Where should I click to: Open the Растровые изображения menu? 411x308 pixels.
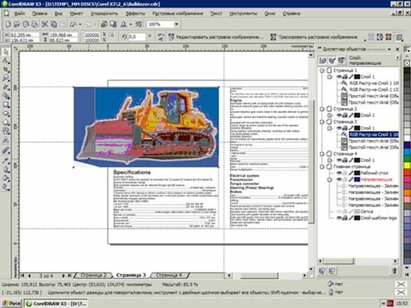(x=178, y=13)
